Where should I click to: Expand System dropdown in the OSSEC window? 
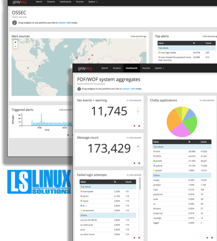[x=93, y=1]
